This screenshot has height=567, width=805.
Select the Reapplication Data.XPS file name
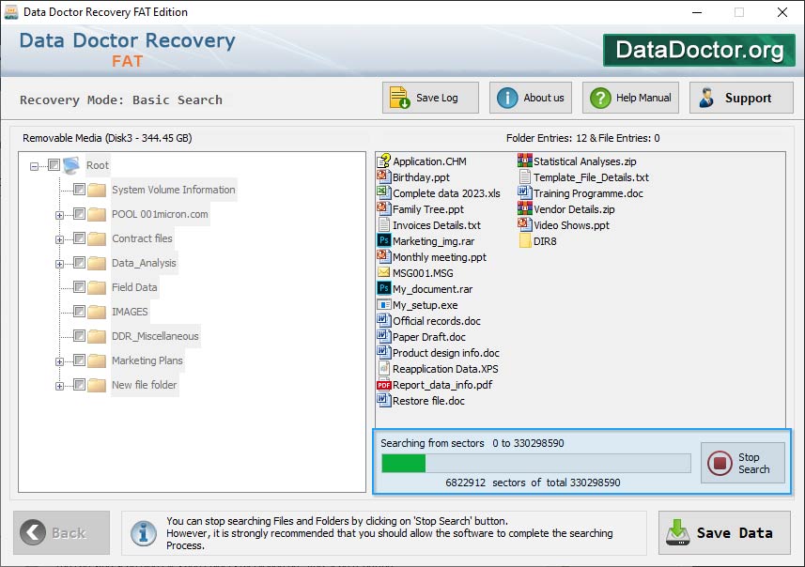click(x=445, y=369)
